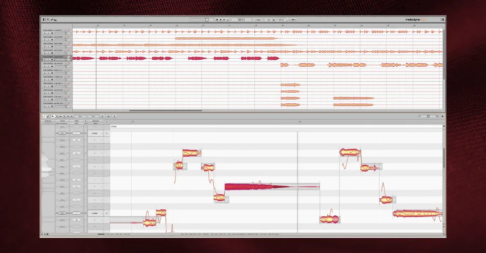Solo the highlighted lead vocal track
Image resolution: width=486 pixels, height=253 pixels.
[49, 60]
